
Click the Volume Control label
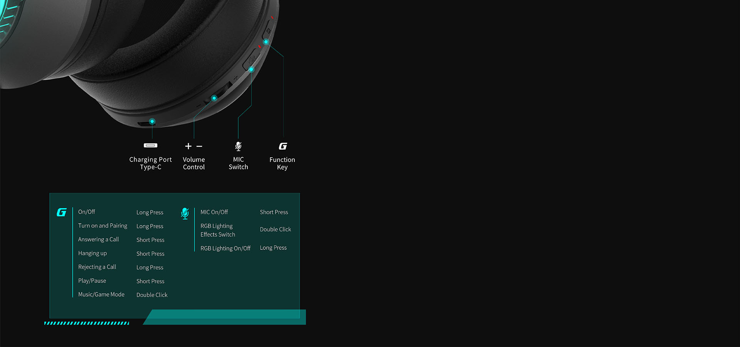[194, 163]
